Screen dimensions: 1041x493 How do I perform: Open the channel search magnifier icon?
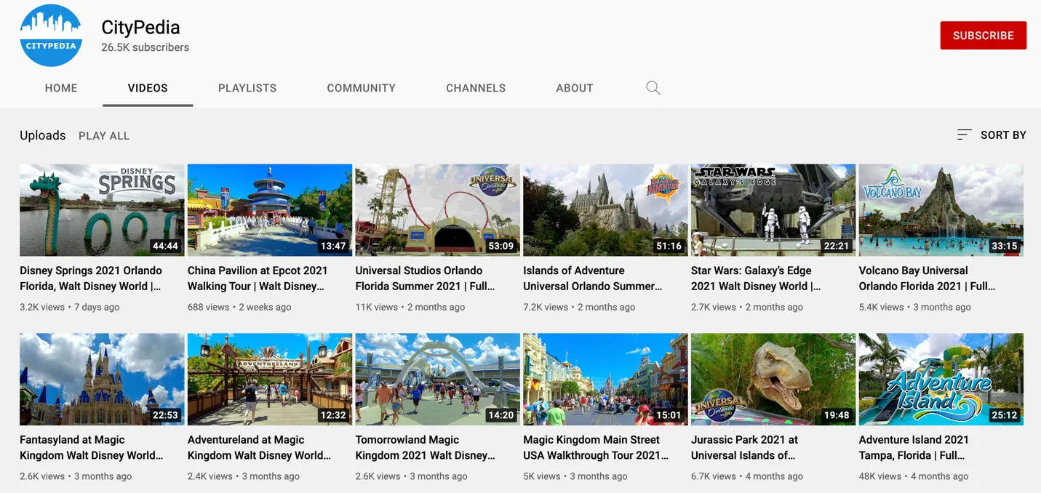point(653,88)
